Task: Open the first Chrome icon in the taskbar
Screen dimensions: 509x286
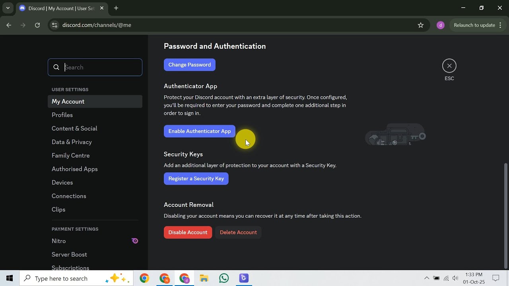Action: point(144,278)
